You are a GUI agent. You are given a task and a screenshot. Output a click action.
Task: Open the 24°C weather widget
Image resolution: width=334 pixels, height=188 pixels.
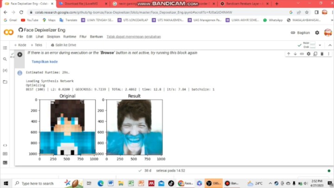[255, 183]
